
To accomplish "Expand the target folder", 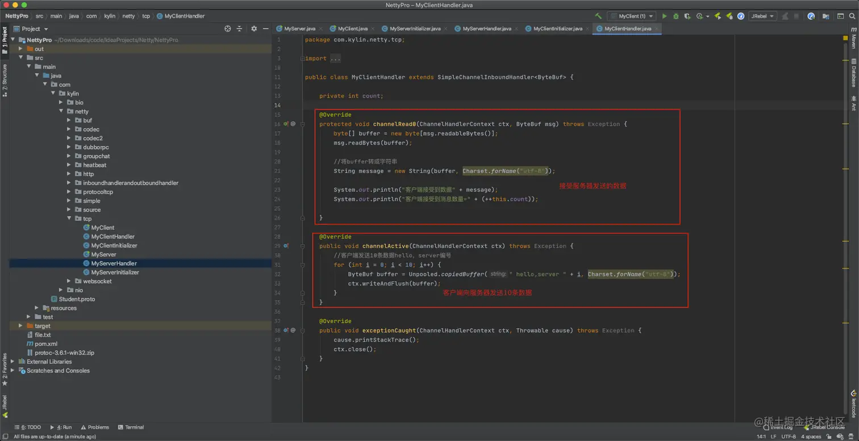I will (x=21, y=326).
